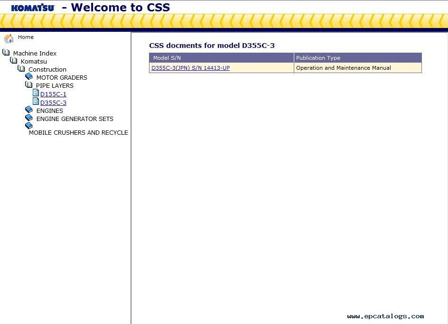Expand ENGINE GENERATOR SETS book icon
Image resolution: width=448 pixels, height=324 pixels.
pyautogui.click(x=29, y=118)
